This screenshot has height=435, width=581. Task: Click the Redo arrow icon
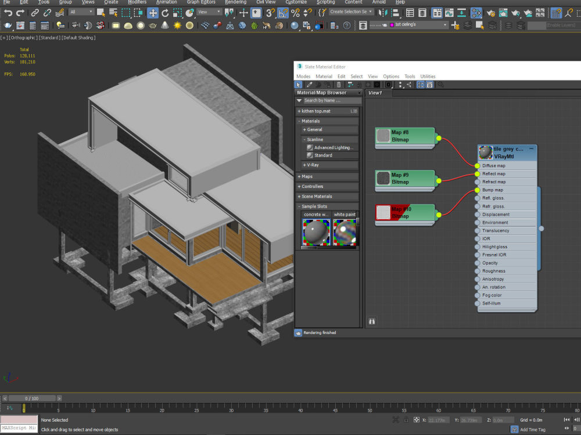click(x=20, y=13)
